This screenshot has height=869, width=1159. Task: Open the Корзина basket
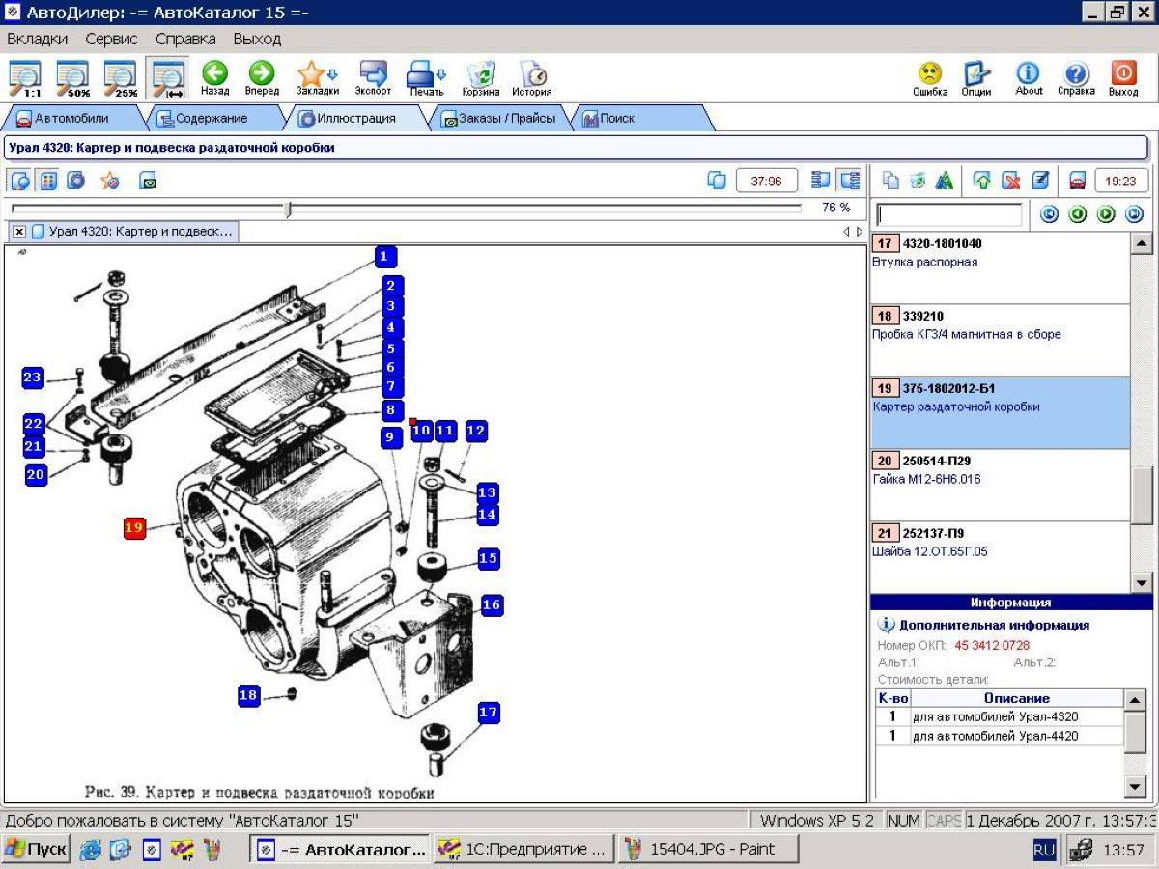click(x=481, y=79)
